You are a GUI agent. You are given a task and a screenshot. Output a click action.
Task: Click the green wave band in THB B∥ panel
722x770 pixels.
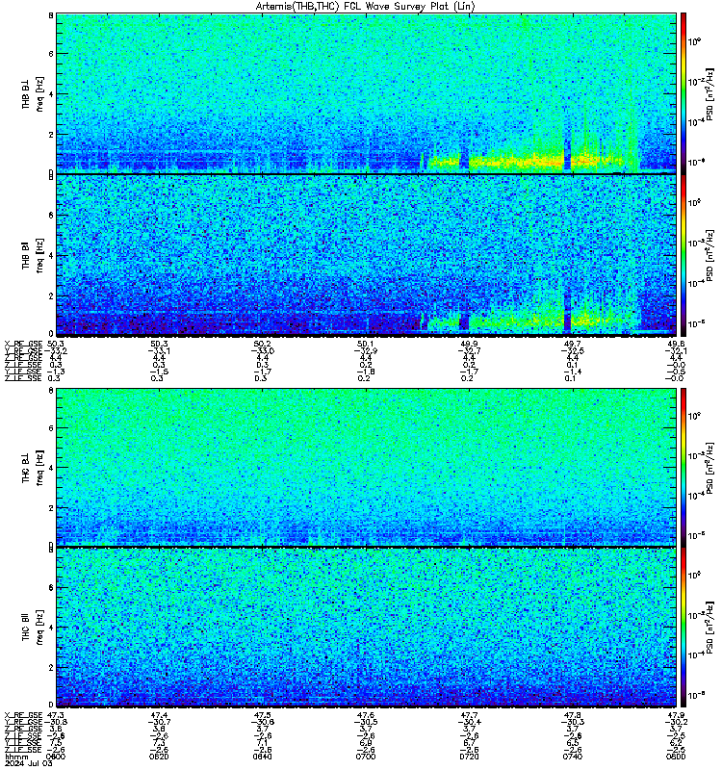(526, 322)
